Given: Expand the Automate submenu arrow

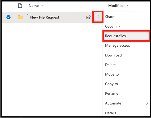Looking at the screenshot, I should [x=147, y=103].
